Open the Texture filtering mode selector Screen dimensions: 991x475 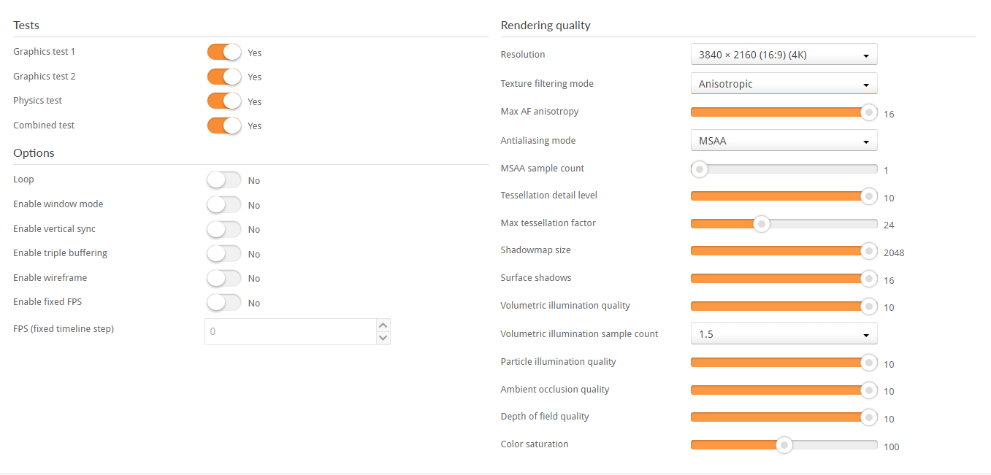[784, 83]
